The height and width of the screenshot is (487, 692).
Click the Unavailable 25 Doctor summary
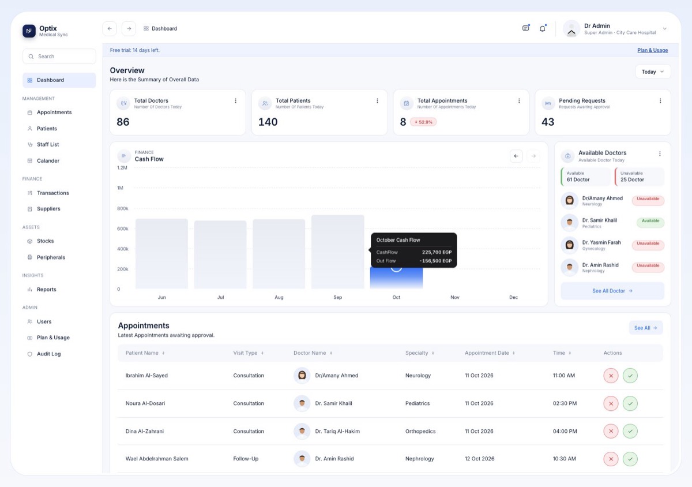(x=640, y=177)
